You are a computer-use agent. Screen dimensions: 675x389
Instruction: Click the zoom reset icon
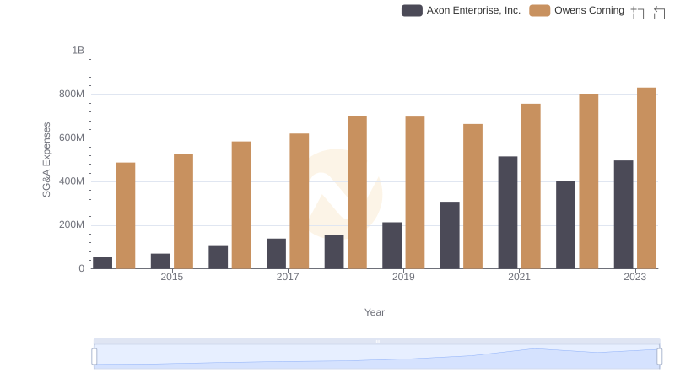pyautogui.click(x=659, y=13)
